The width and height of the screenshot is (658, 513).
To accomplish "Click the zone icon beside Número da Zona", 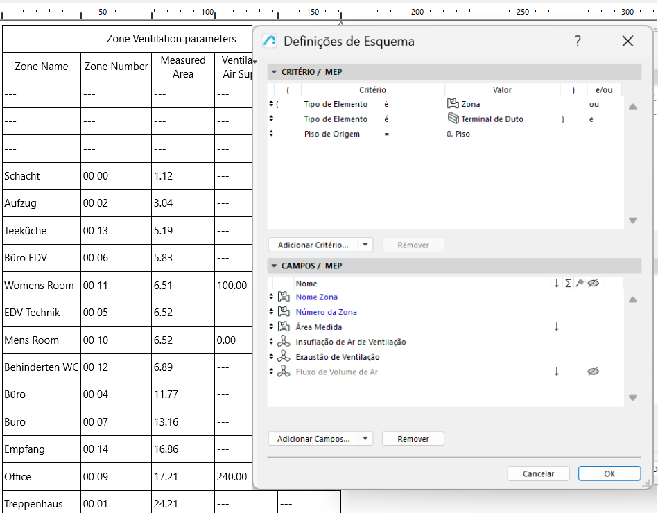I will pyautogui.click(x=284, y=312).
